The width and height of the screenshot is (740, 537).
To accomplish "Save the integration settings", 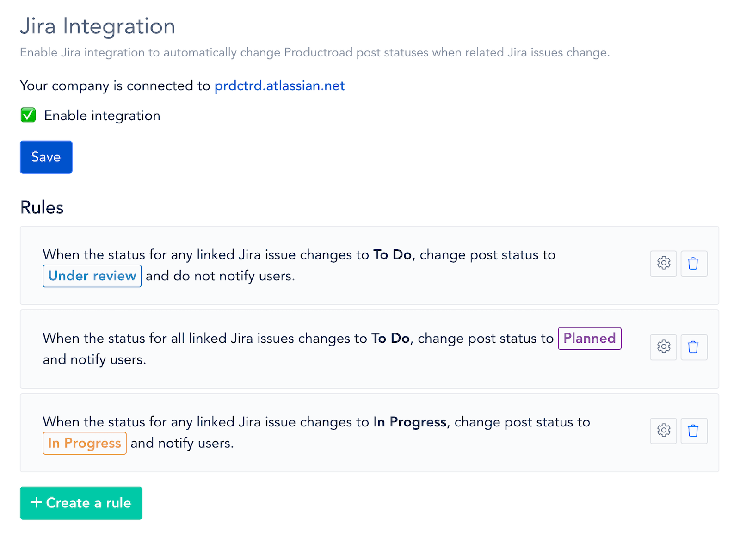I will [x=46, y=157].
